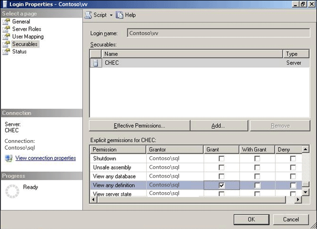This screenshot has width=317, height=229.
Task: Click the Help toolbar icon
Action: (120, 15)
